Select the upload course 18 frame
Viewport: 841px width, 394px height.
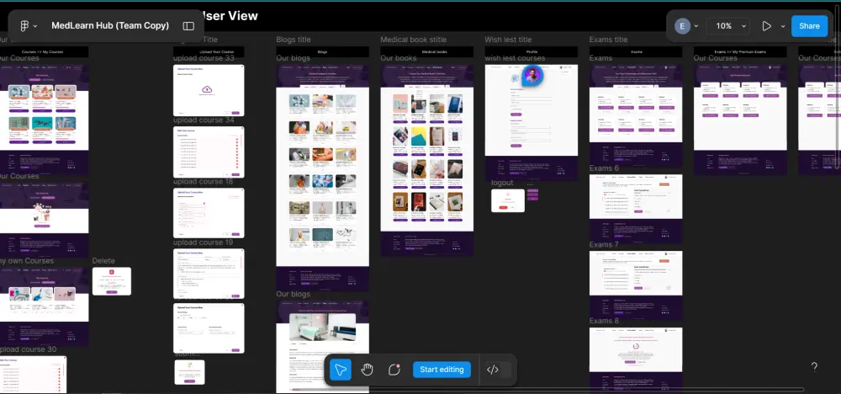pyautogui.click(x=209, y=213)
